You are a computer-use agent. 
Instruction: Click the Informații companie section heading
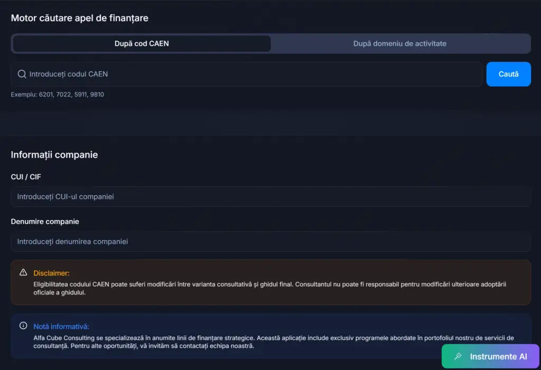(54, 155)
